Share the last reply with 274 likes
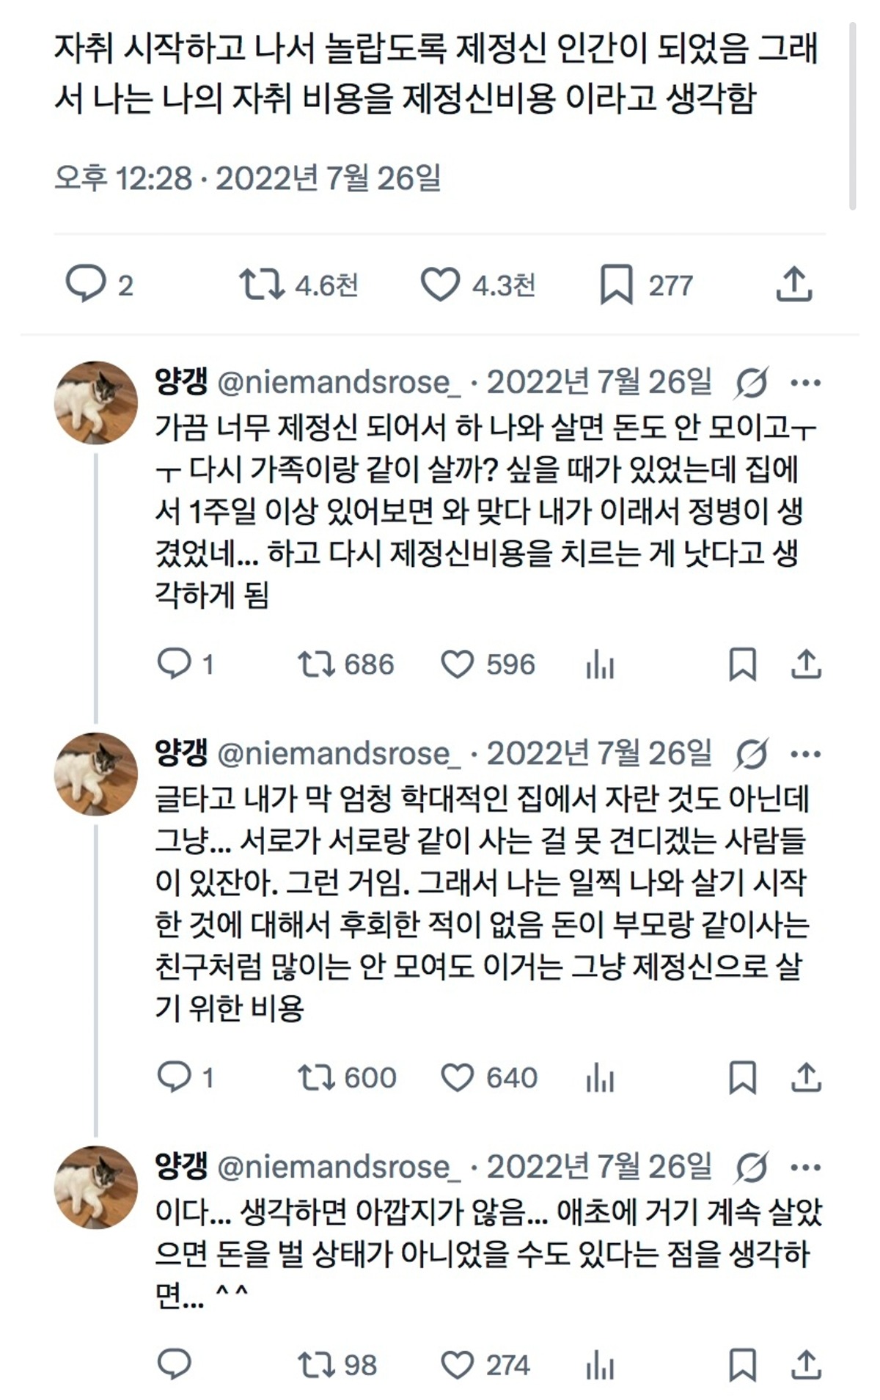 coord(806,1365)
